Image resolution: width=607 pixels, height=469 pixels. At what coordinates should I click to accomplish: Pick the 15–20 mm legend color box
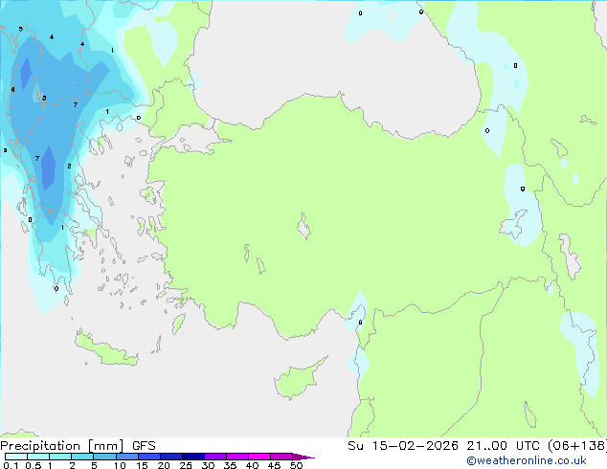click(148, 457)
